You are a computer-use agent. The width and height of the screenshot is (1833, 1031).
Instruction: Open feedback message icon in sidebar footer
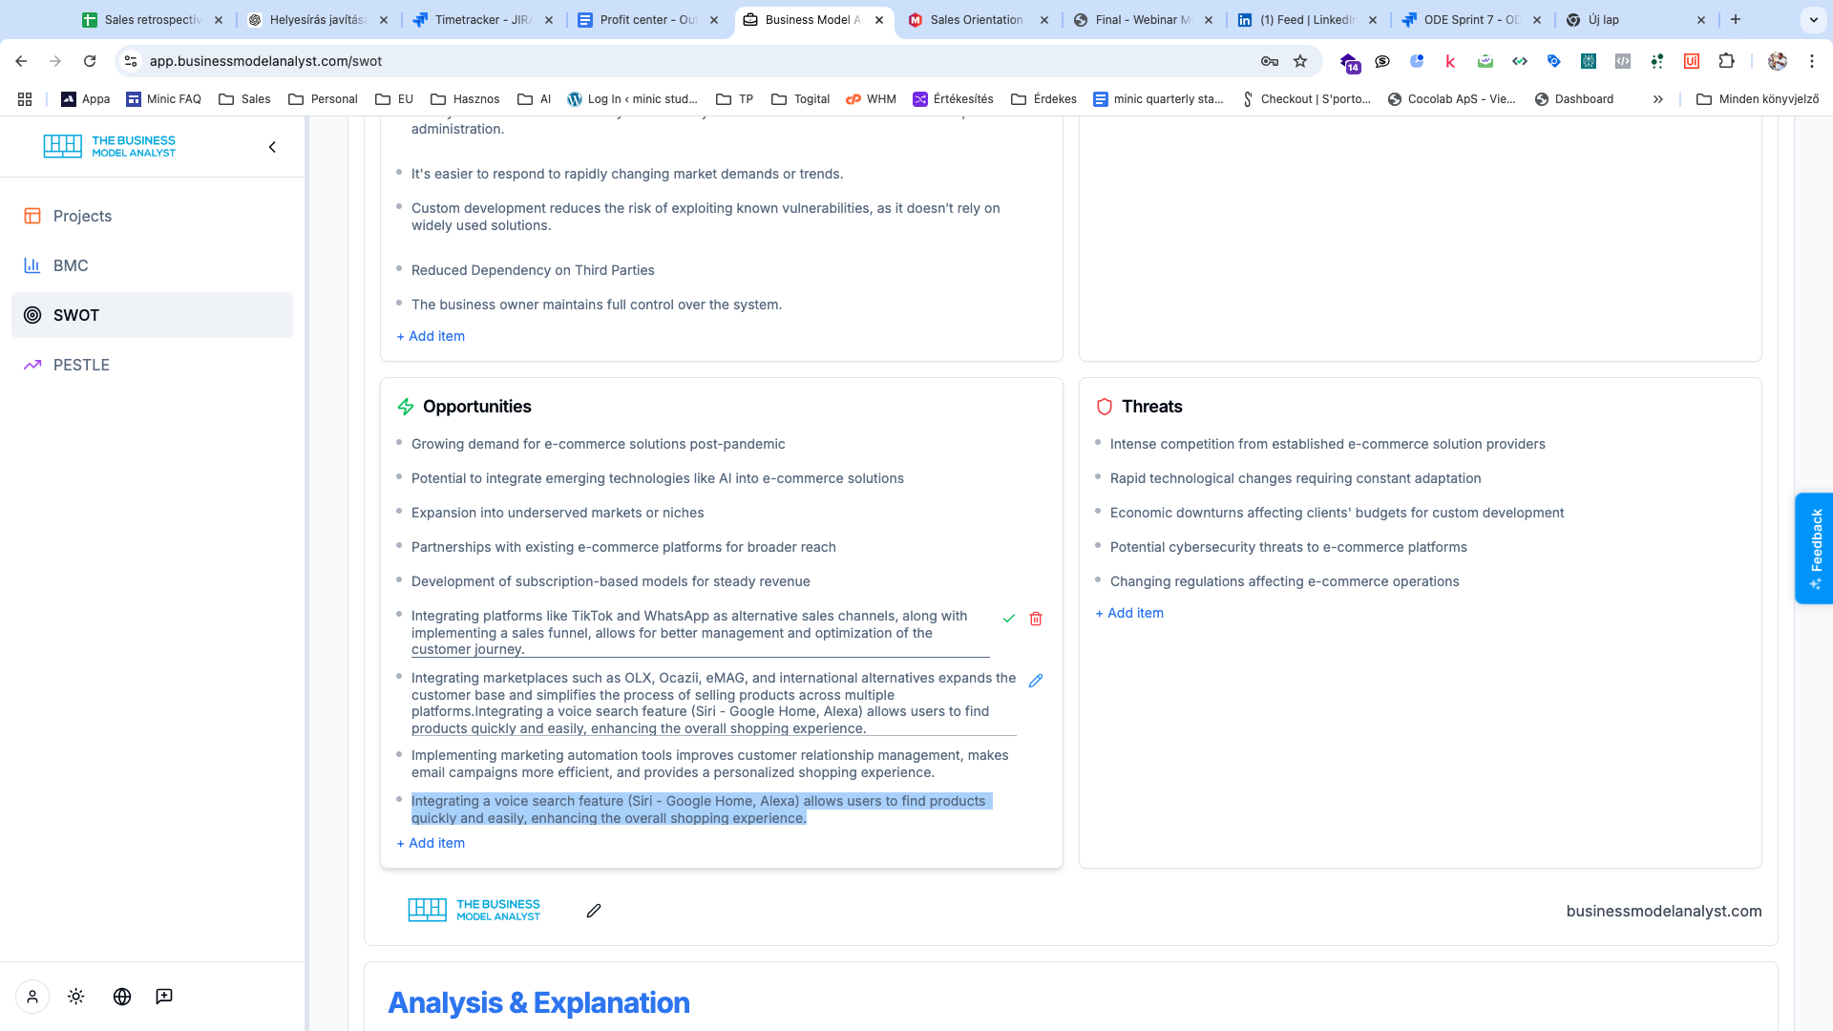(164, 997)
